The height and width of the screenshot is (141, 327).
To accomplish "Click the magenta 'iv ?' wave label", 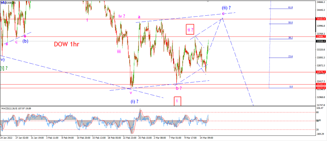I will pyautogui.click(x=122, y=16).
